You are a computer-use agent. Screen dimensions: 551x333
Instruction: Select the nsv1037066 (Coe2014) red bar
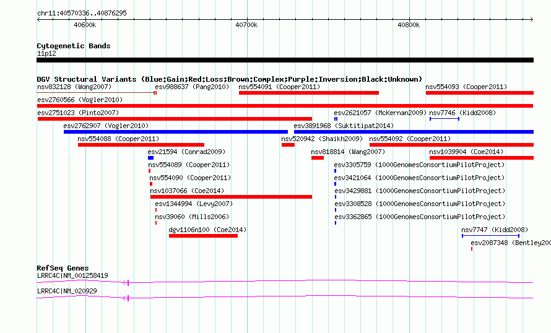click(x=231, y=197)
